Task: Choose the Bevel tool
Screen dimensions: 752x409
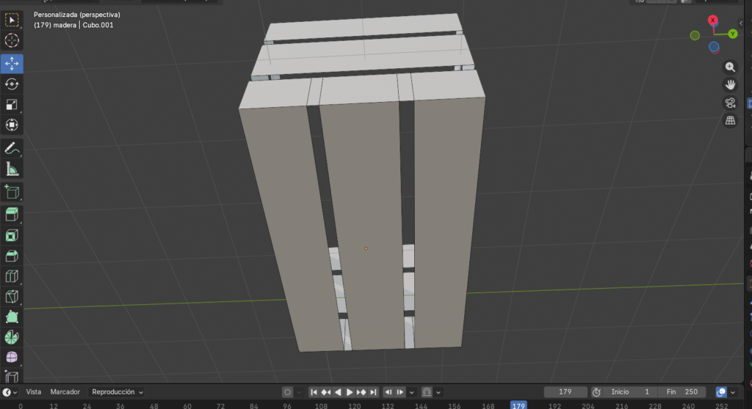Action: (12, 257)
